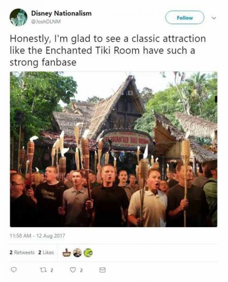This screenshot has height=282, width=228.
Task: Send via the envelope direct message icon
Action: [102, 270]
